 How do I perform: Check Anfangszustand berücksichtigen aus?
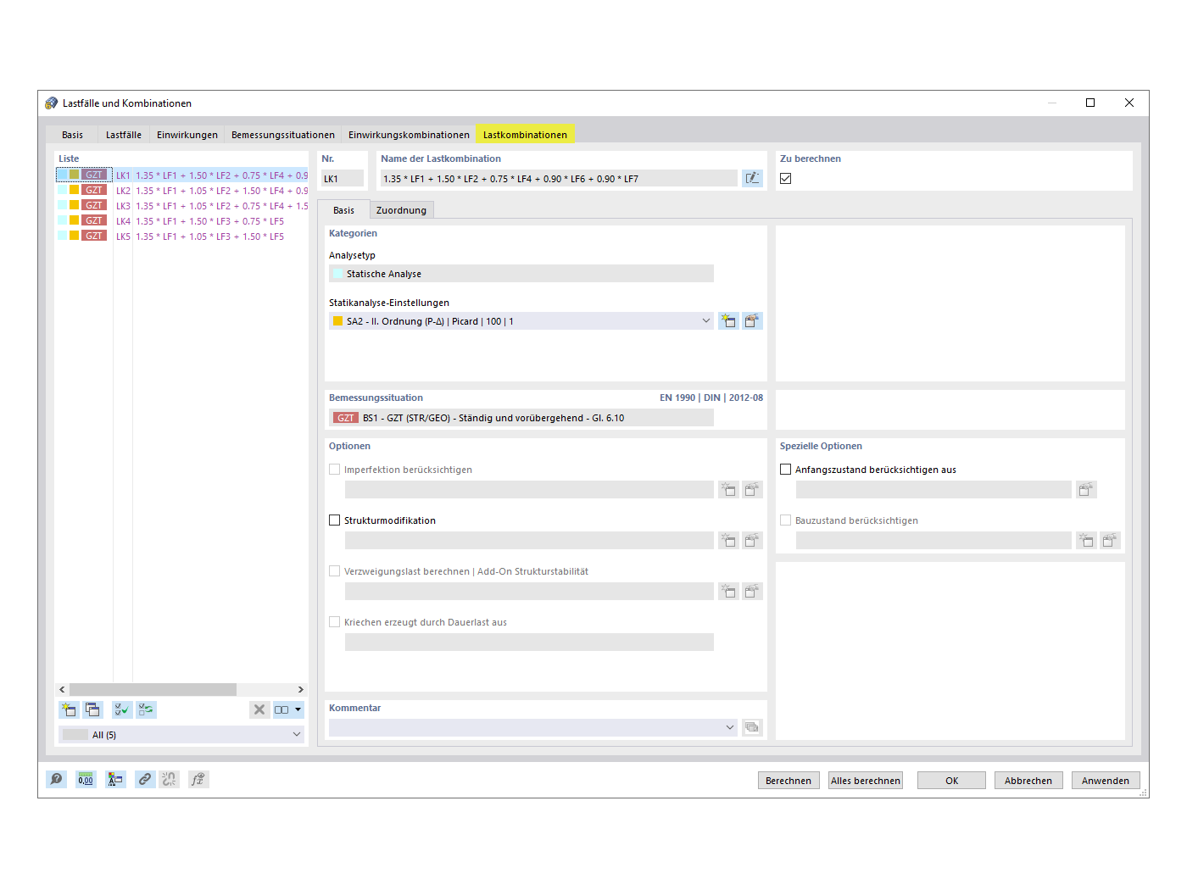click(785, 469)
